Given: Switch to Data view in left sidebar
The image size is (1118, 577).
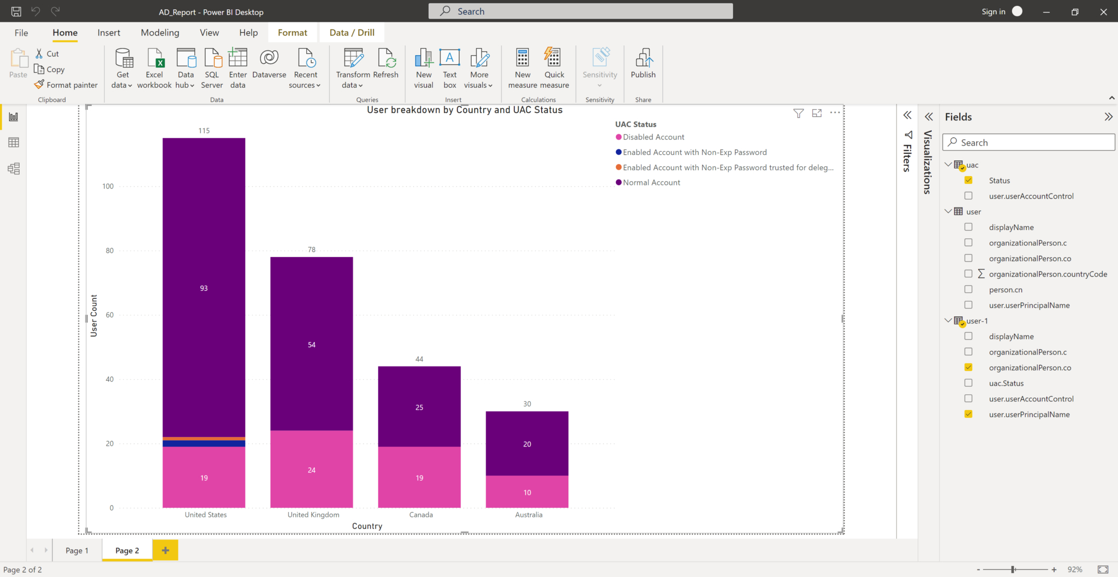Looking at the screenshot, I should [13, 142].
